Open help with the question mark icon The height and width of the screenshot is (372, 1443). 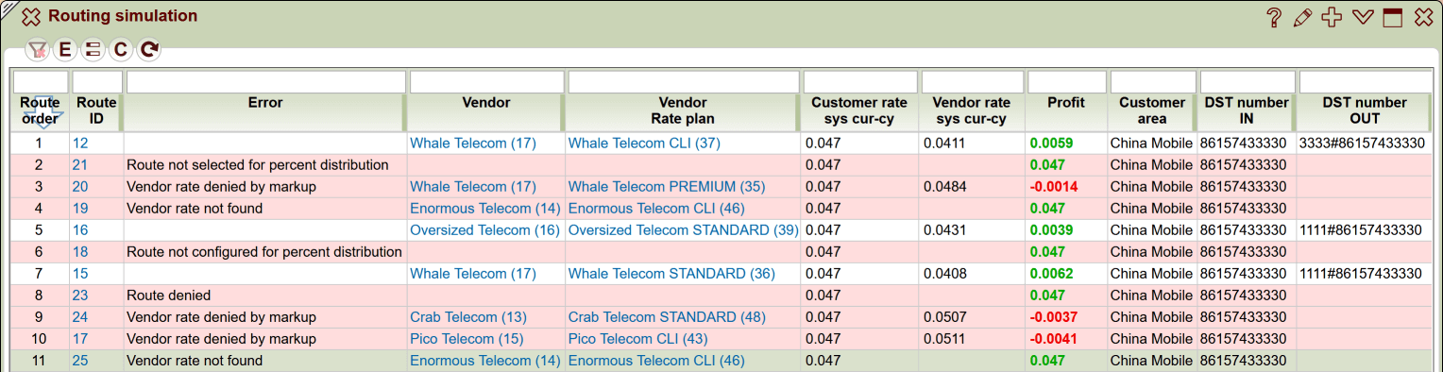click(1273, 17)
